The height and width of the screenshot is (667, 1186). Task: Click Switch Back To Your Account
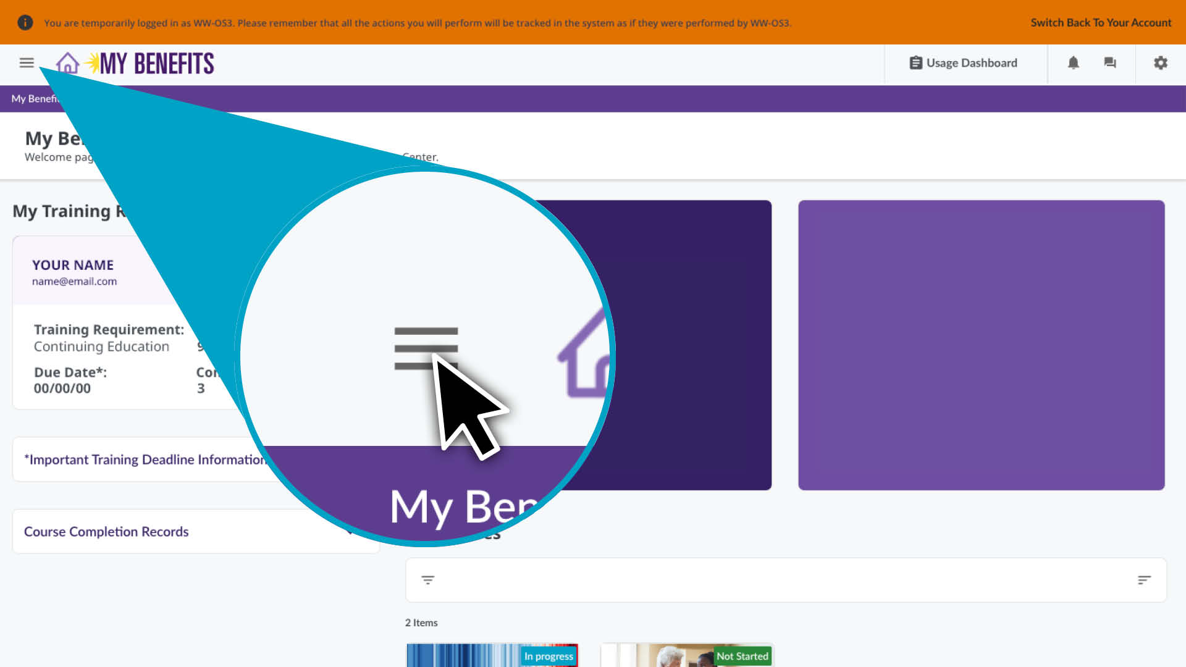click(1100, 23)
